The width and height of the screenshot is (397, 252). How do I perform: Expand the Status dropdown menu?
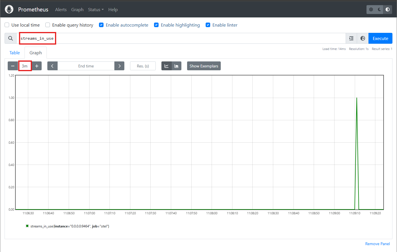tap(96, 9)
